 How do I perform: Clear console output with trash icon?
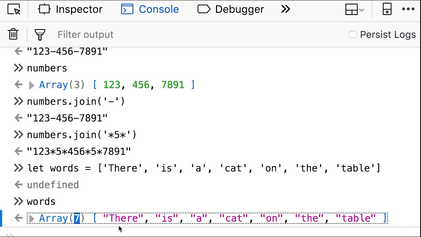pos(13,34)
